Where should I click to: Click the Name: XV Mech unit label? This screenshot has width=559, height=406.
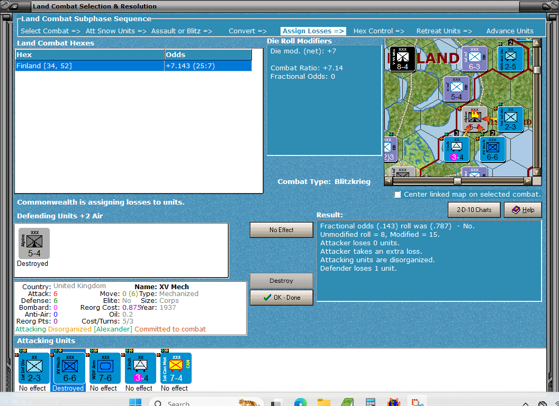coord(161,287)
